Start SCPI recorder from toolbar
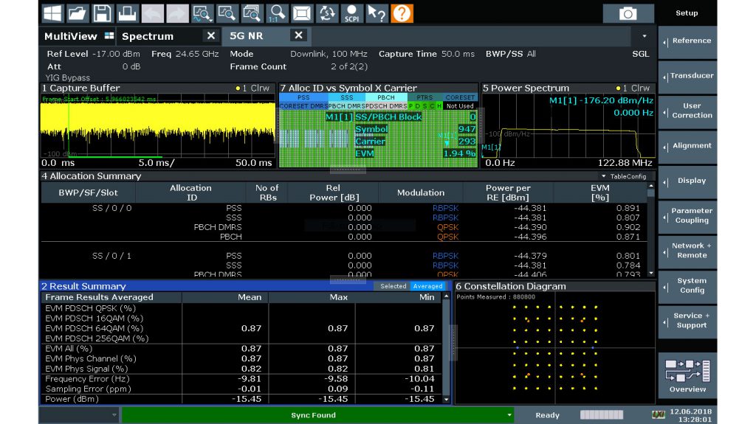Image resolution: width=756 pixels, height=424 pixels. 351,13
